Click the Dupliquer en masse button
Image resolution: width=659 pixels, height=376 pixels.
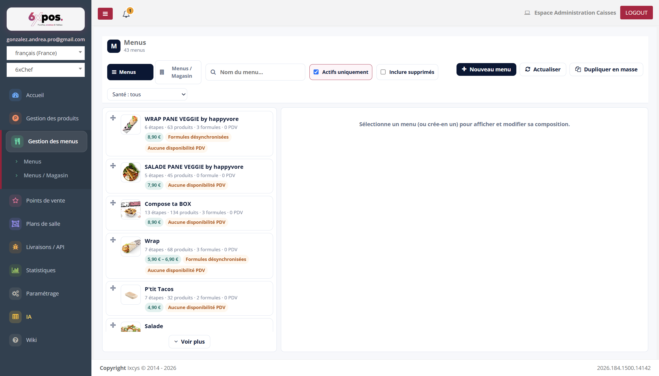tap(606, 69)
